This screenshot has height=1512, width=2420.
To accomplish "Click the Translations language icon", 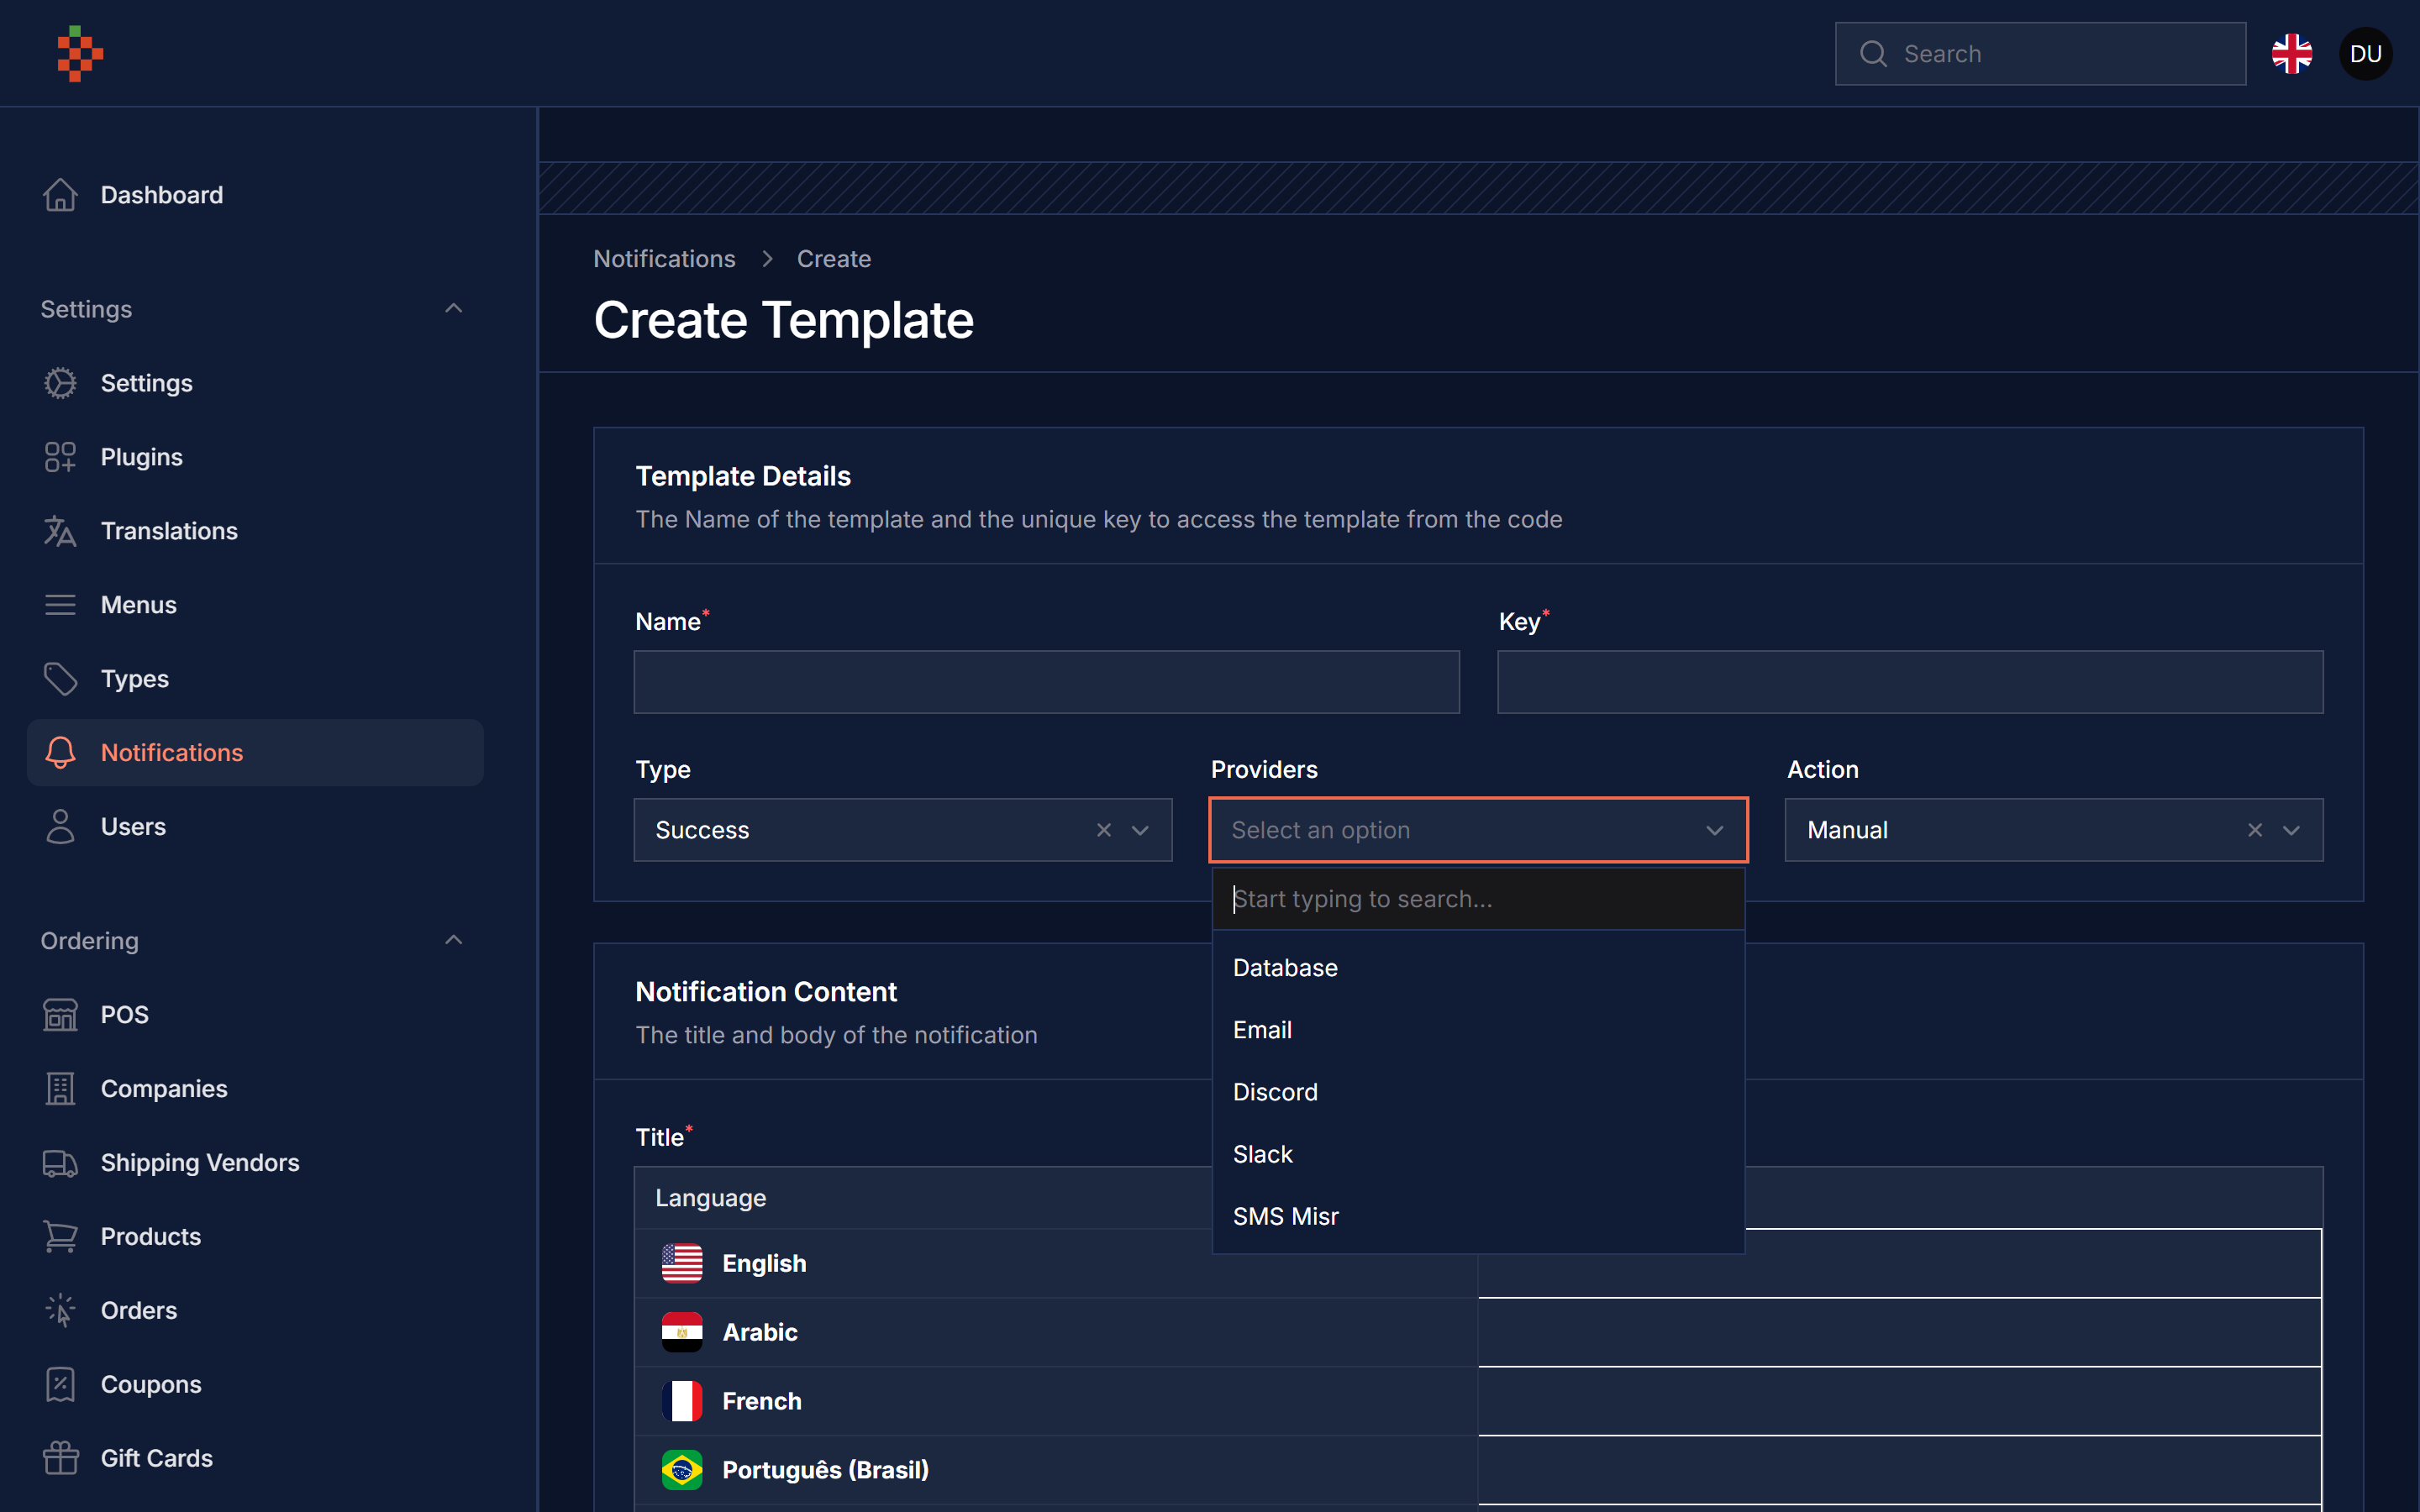I will (x=60, y=531).
